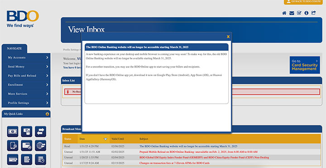
Task: Click the document with arrow quick link
Action: [27, 159]
